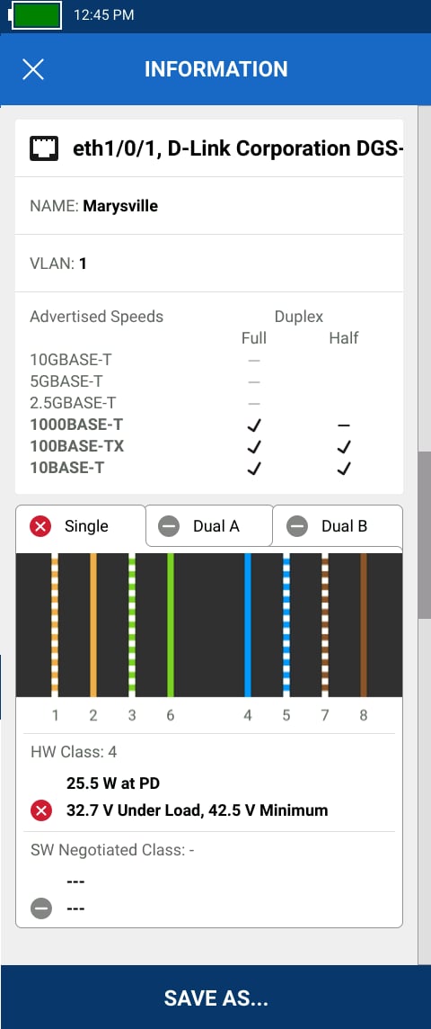This screenshot has height=1029, width=431.
Task: Open the Dual B tab
Action: click(338, 526)
